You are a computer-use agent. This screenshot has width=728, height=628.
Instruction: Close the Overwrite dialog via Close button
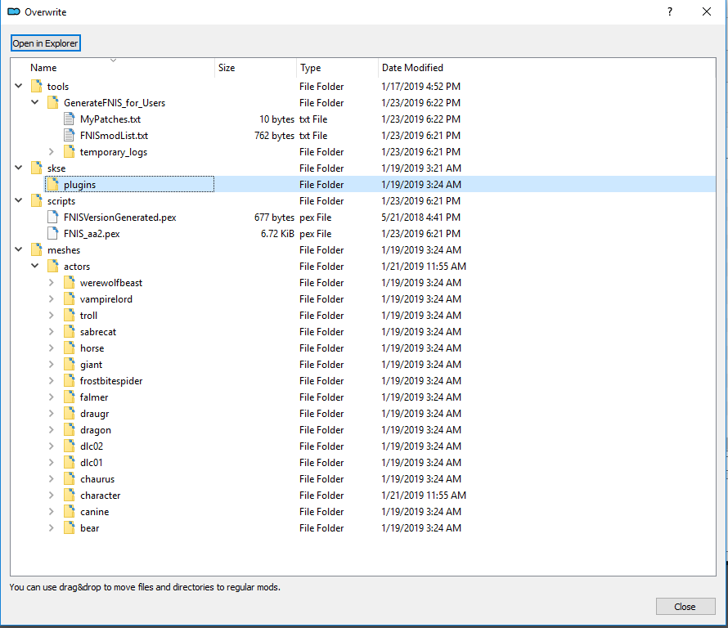pos(685,607)
